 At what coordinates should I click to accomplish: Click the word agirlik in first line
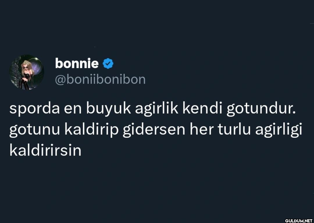click(157, 109)
